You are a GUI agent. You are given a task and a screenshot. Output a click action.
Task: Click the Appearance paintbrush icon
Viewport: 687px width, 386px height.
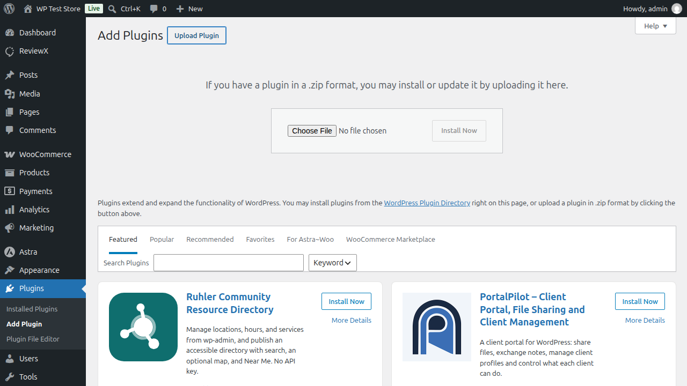[10, 270]
